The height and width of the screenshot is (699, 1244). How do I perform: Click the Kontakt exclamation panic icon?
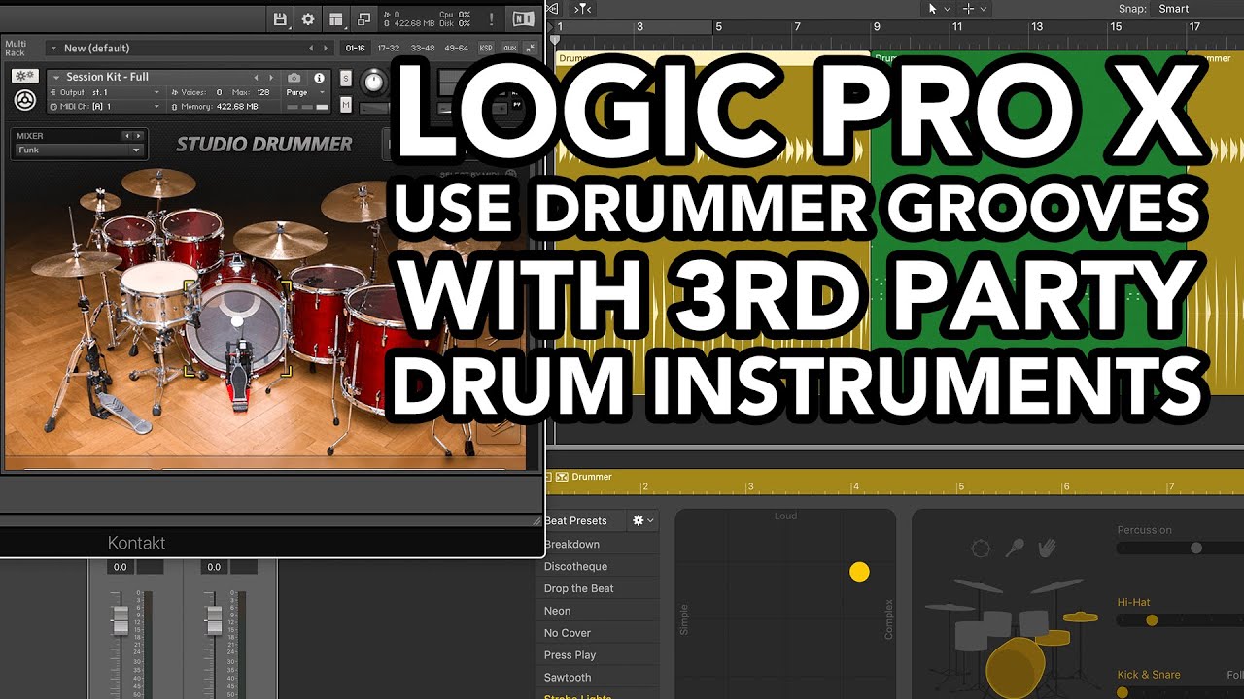point(492,18)
